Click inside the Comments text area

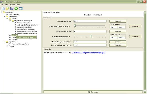(x=93, y=71)
